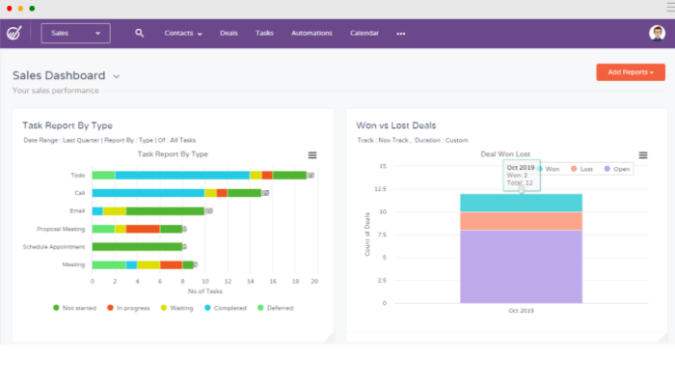Toggle the Open series in deals legend
Viewport: 675px width, 386px height.
(x=618, y=168)
